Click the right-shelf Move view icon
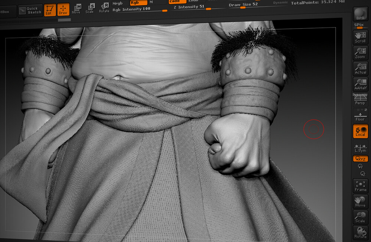371x242 pixels. pyautogui.click(x=360, y=202)
